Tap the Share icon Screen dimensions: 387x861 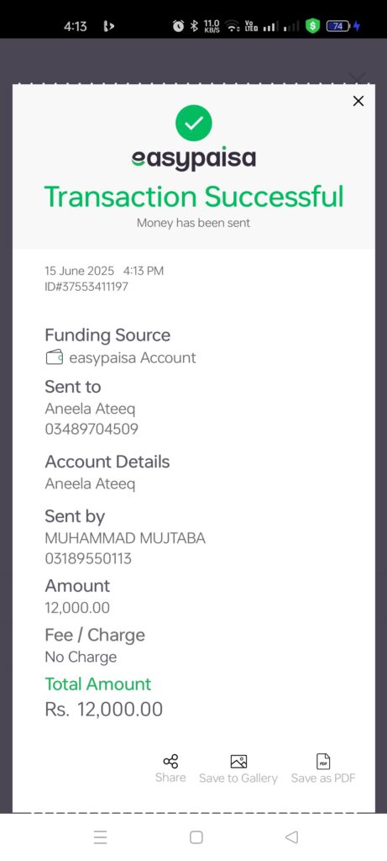pos(170,761)
